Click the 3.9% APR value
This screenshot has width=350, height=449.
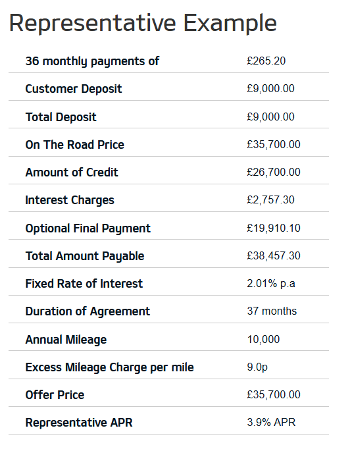point(271,422)
